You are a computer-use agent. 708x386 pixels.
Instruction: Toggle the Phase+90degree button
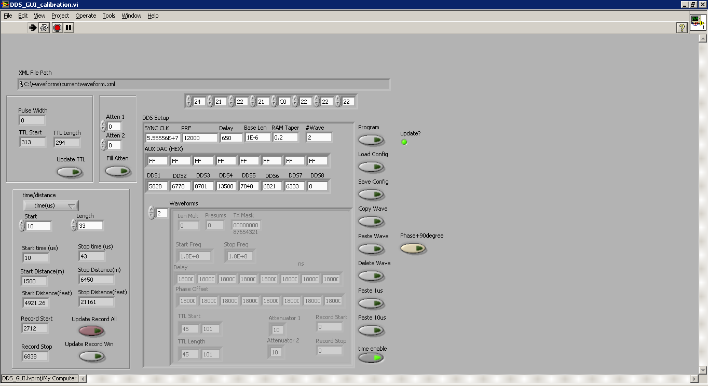(x=413, y=249)
